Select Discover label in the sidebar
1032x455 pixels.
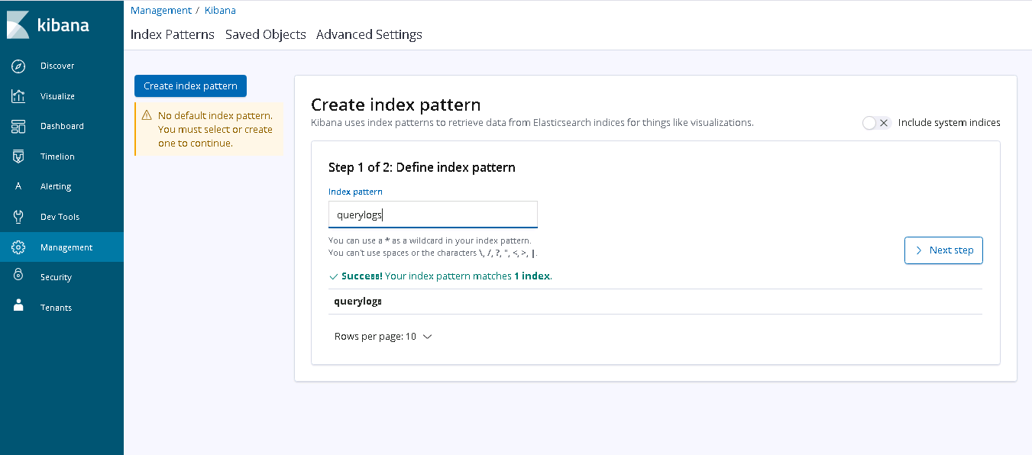57,66
